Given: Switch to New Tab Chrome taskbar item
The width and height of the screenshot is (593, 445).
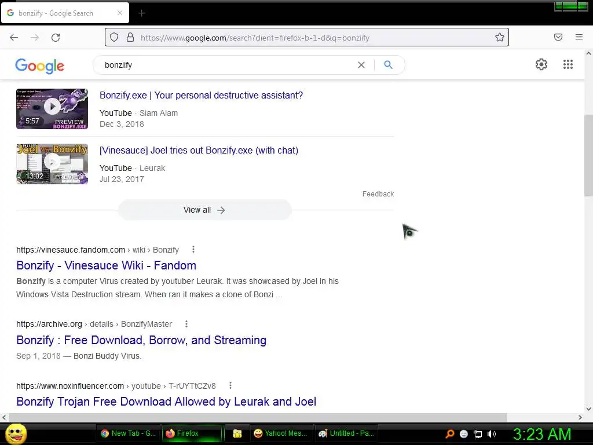Looking at the screenshot, I should [x=129, y=433].
